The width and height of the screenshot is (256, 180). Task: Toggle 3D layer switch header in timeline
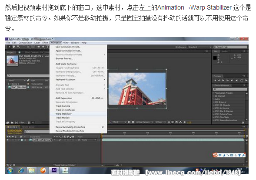(73, 136)
